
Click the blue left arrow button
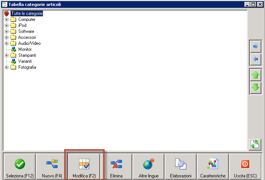click(256, 59)
